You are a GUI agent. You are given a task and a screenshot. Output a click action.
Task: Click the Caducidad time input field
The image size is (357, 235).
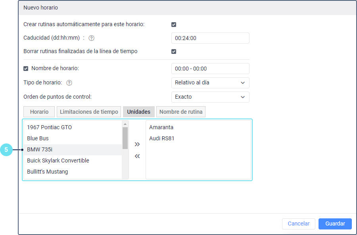pyautogui.click(x=210, y=38)
